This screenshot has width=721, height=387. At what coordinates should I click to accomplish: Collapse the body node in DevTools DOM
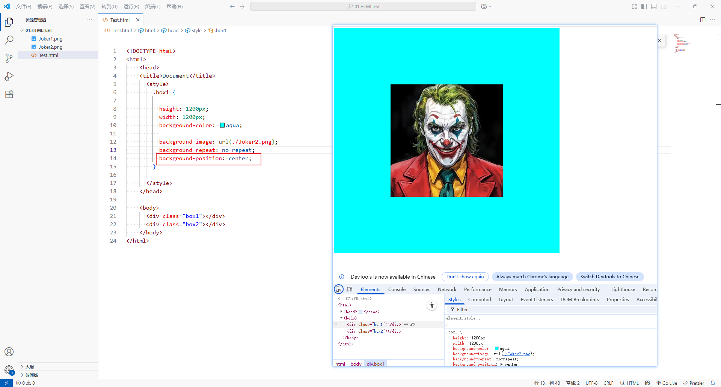tap(341, 318)
